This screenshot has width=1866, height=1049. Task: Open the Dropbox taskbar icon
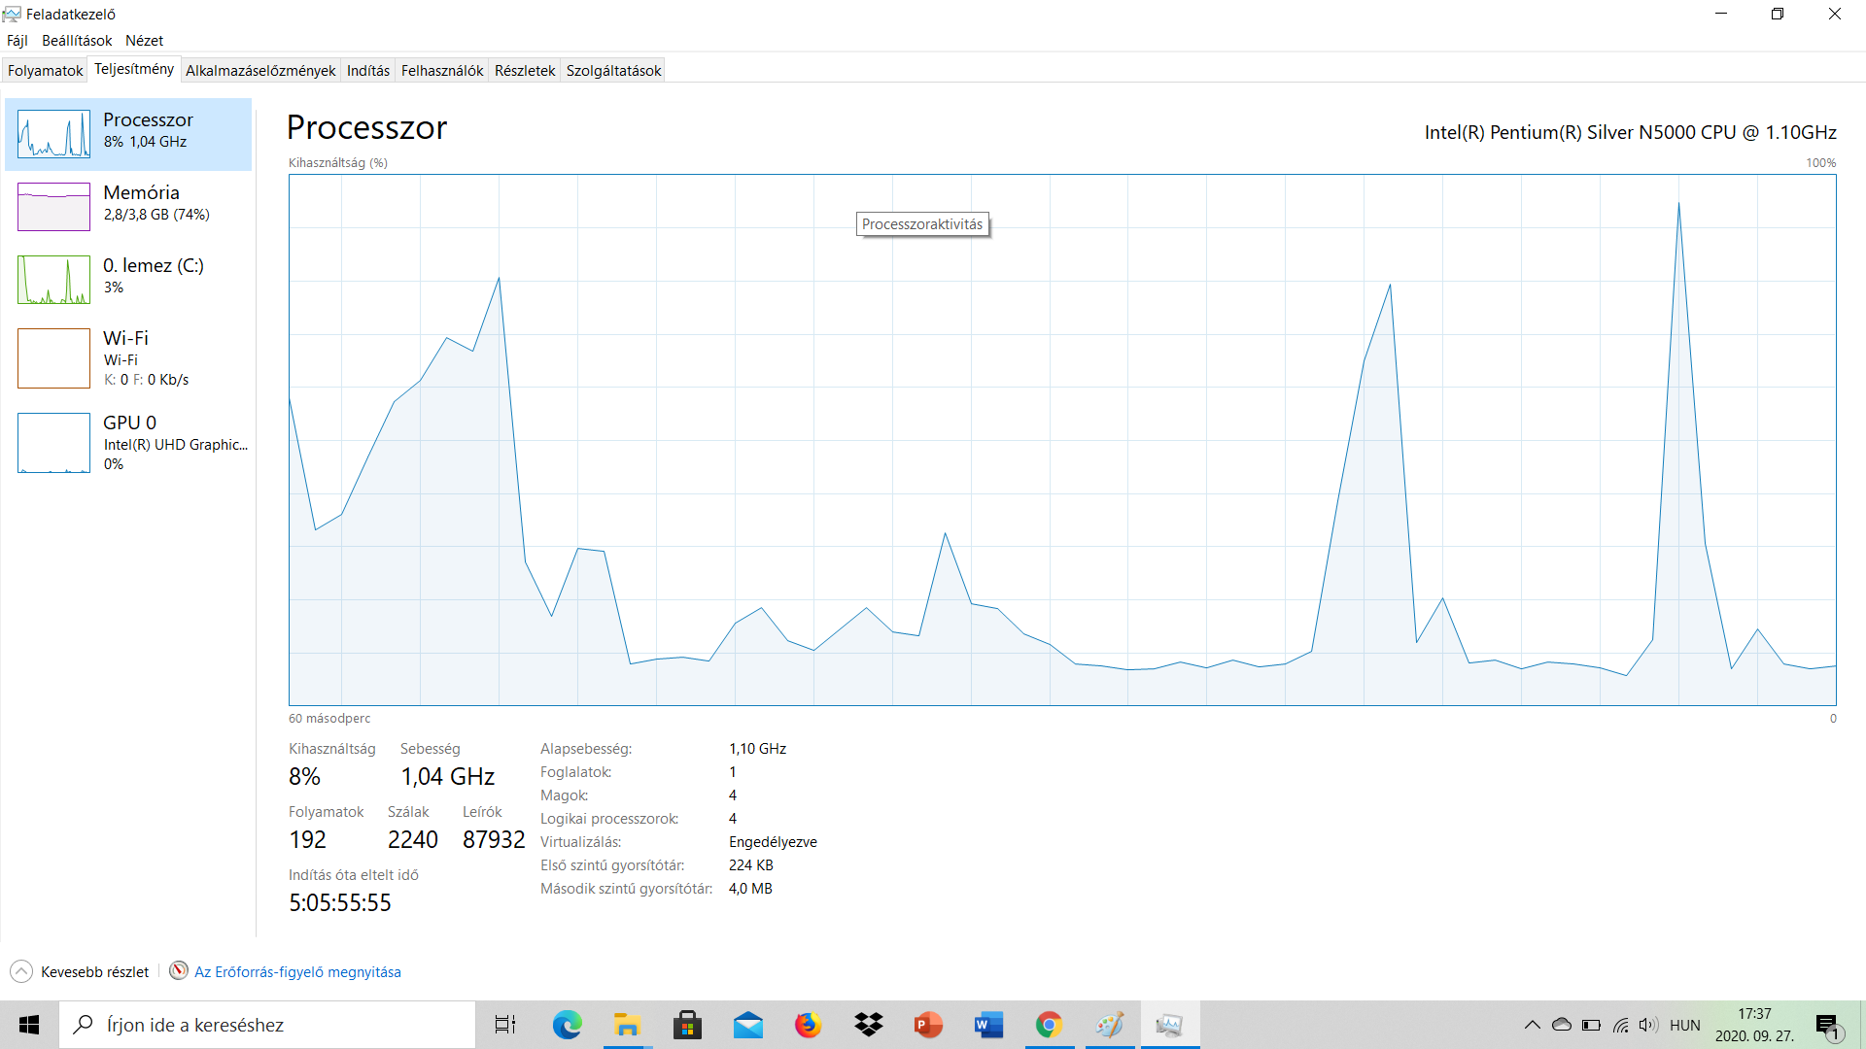coord(868,1025)
